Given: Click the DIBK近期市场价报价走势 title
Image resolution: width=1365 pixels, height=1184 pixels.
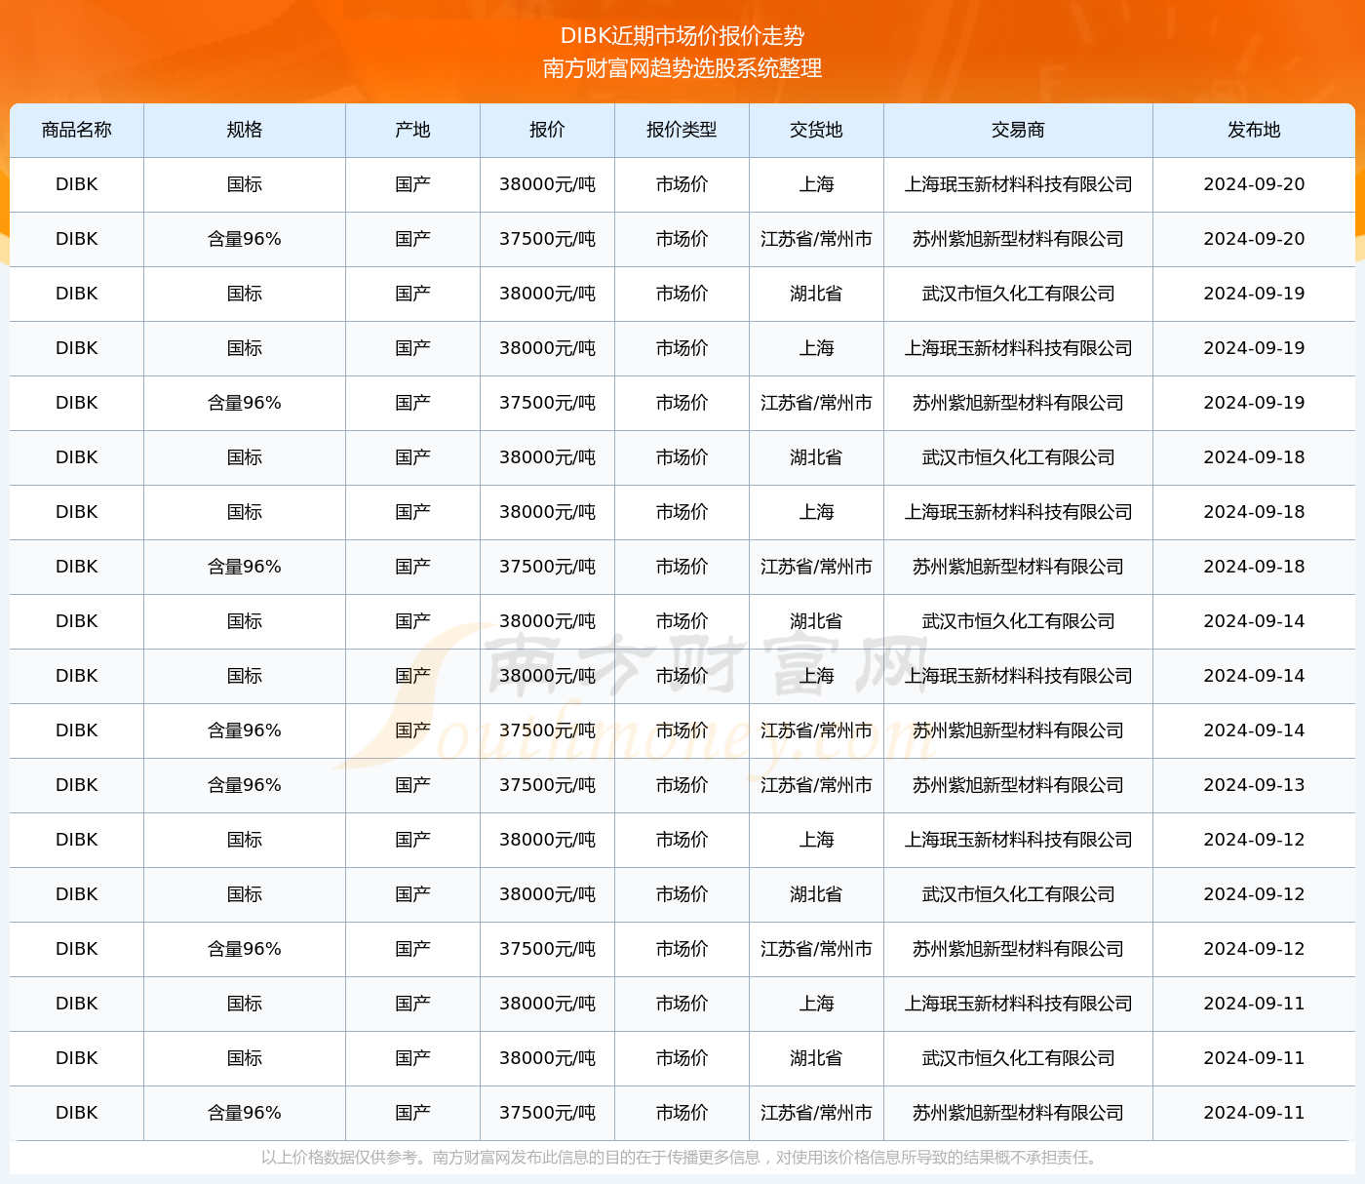Looking at the screenshot, I should 682,36.
